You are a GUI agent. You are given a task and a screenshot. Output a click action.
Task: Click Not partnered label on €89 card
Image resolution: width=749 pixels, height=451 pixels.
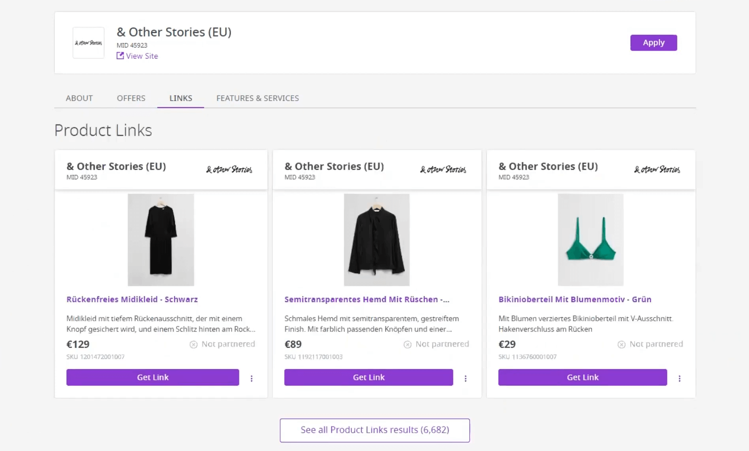pyautogui.click(x=442, y=344)
